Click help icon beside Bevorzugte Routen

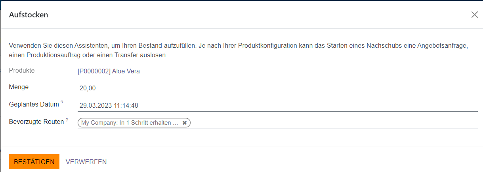point(67,120)
